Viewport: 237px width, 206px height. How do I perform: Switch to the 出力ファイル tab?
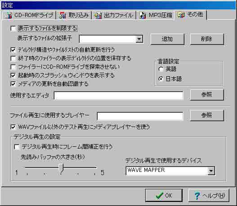point(114,16)
